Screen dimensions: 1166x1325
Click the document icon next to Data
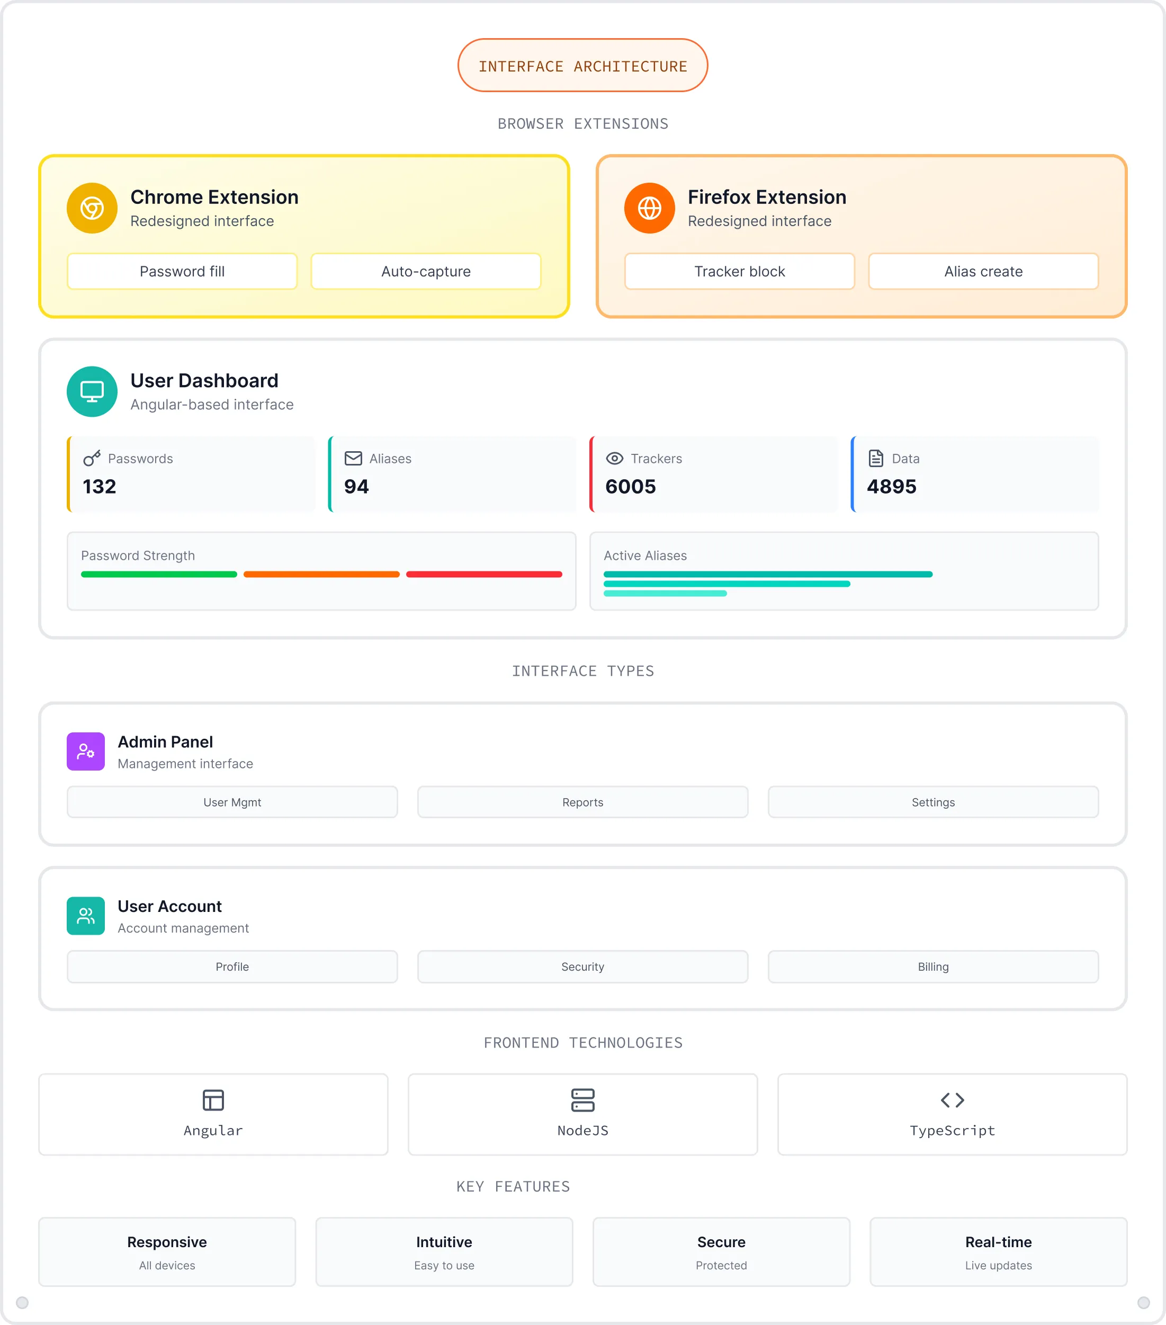876,458
